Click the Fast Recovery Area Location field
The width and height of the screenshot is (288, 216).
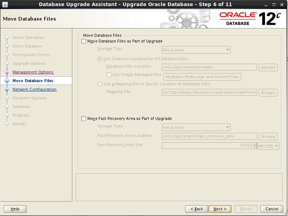pyautogui.click(x=209, y=136)
